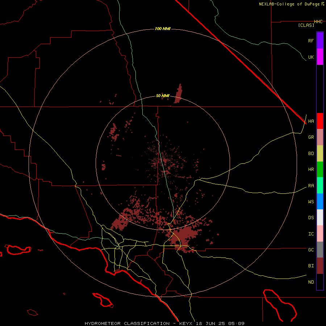Click the "HYDROMETEOR CLASSIFICATION" title text

pyautogui.click(x=127, y=323)
